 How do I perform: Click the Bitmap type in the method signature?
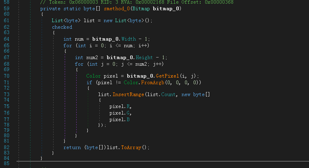141,9
